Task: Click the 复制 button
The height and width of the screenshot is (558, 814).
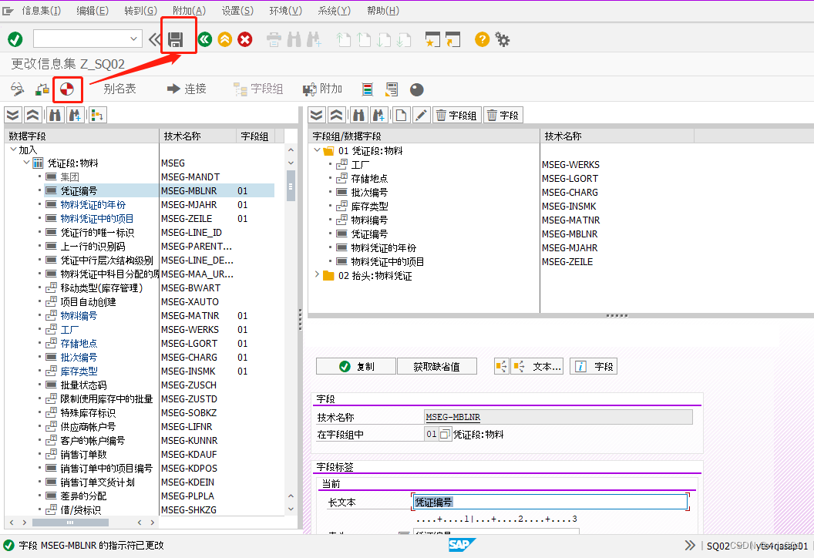Action: [355, 365]
